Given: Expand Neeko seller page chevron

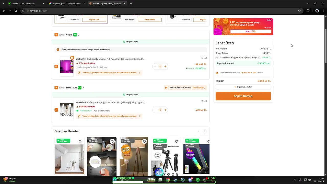Looking at the screenshot, I should [x=79, y=35].
